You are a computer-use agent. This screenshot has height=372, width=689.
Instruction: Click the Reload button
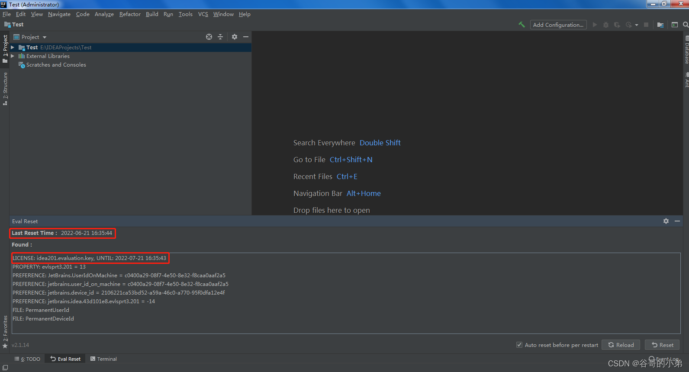621,345
